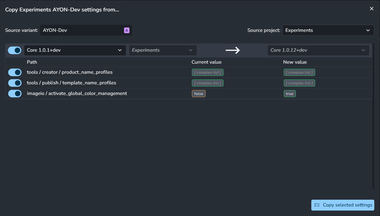Close the copy settings dialog

click(x=372, y=9)
